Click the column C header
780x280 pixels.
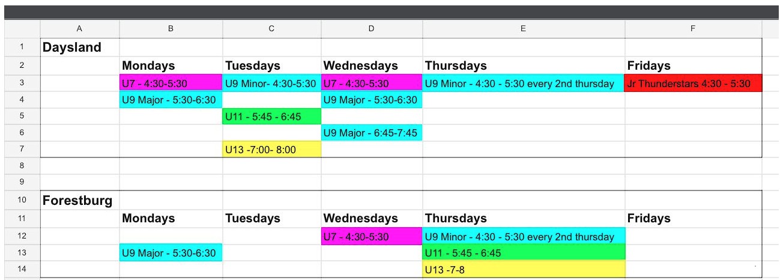(x=271, y=29)
